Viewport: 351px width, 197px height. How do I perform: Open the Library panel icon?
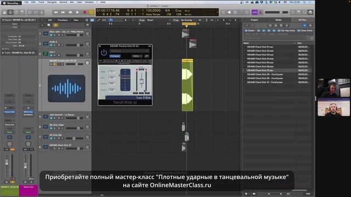(4, 12)
